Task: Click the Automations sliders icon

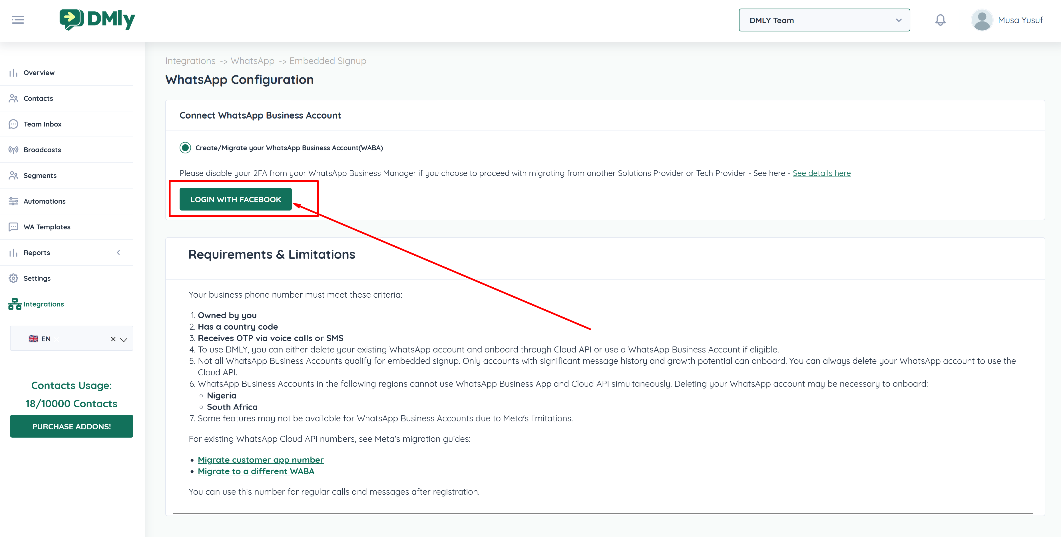Action: pos(13,201)
